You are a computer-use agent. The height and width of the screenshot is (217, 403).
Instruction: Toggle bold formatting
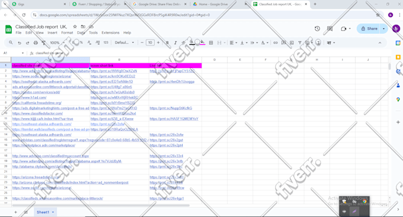(167, 43)
